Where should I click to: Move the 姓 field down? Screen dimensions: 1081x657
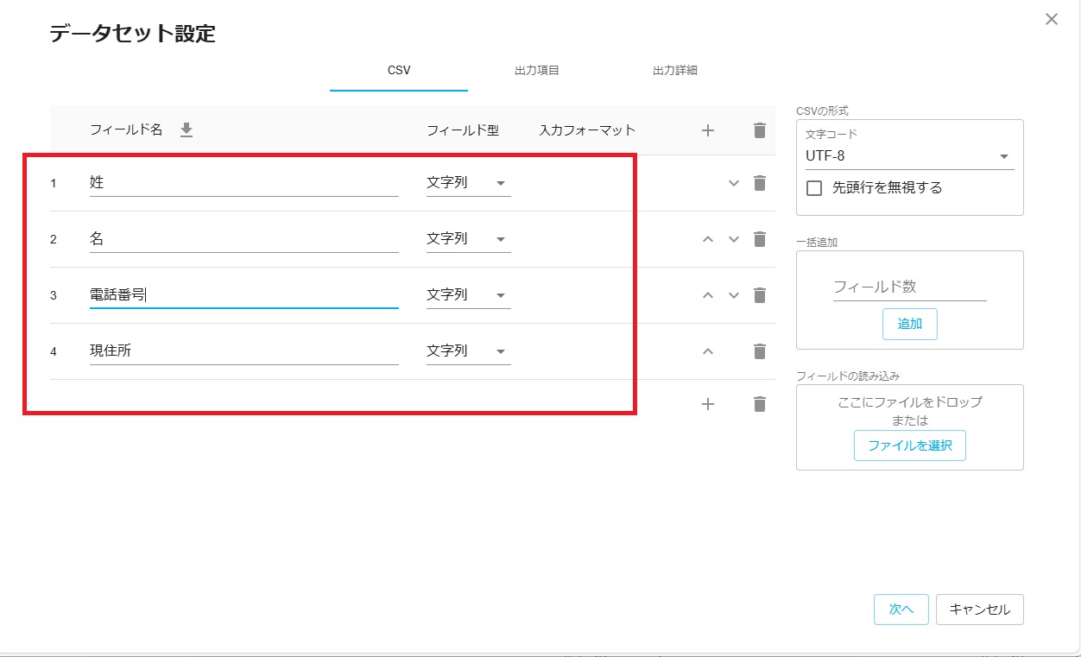pyautogui.click(x=734, y=183)
